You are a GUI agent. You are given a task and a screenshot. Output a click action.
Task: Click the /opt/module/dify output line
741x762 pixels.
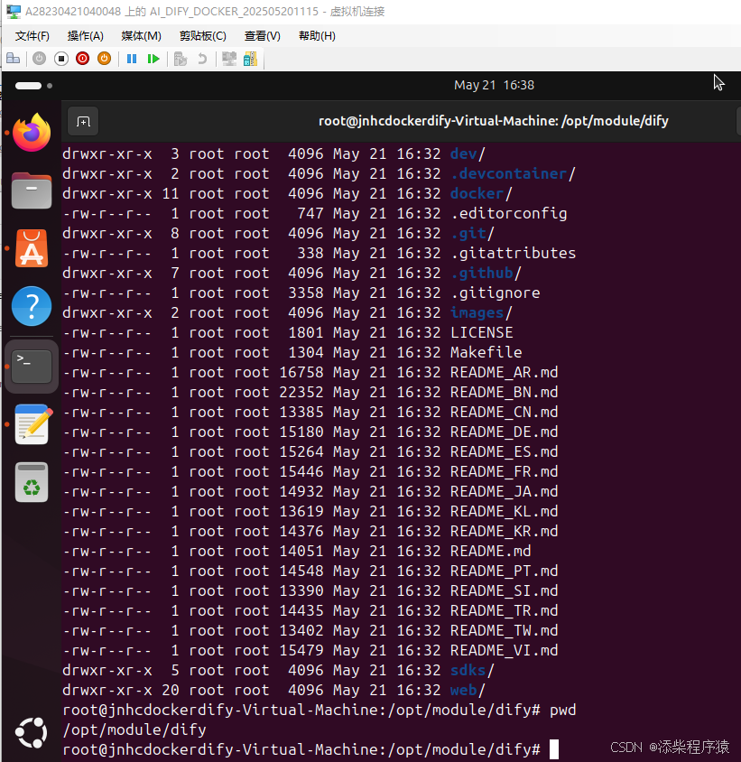coord(134,730)
